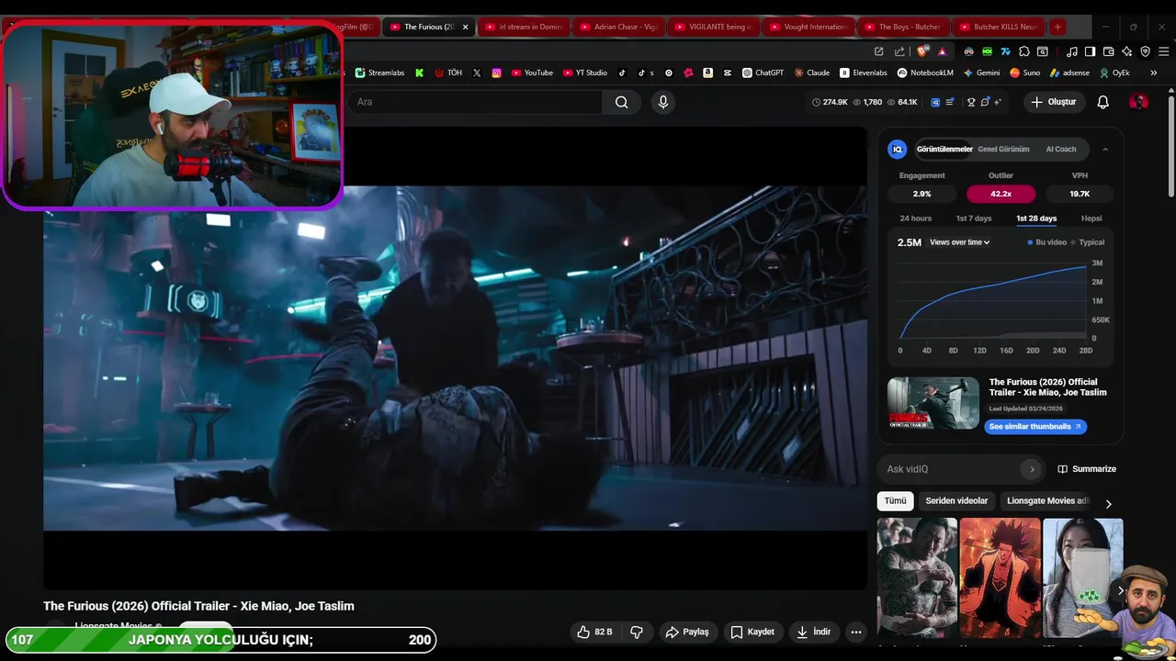Open the Amazon bookmark icon
1176x661 pixels.
(x=707, y=73)
